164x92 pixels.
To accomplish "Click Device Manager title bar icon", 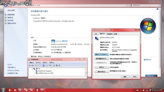I will (29, 60).
